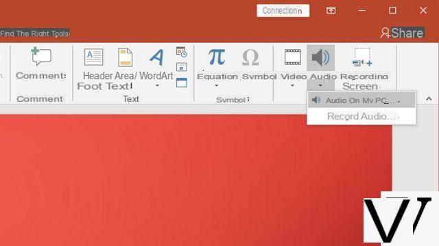The height and width of the screenshot is (246, 439).
Task: Open the WordArt styles icon
Action: [156, 57]
